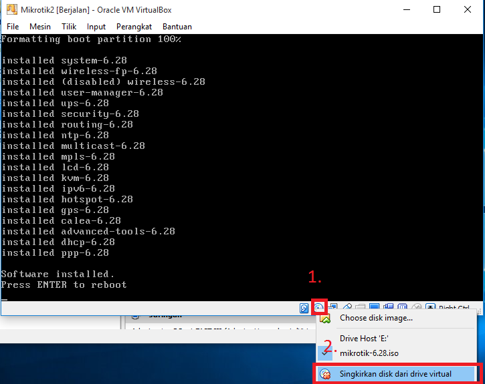The height and width of the screenshot is (384, 485).
Task: Select Singkirkan disk dari drive virtual
Action: coord(396,374)
